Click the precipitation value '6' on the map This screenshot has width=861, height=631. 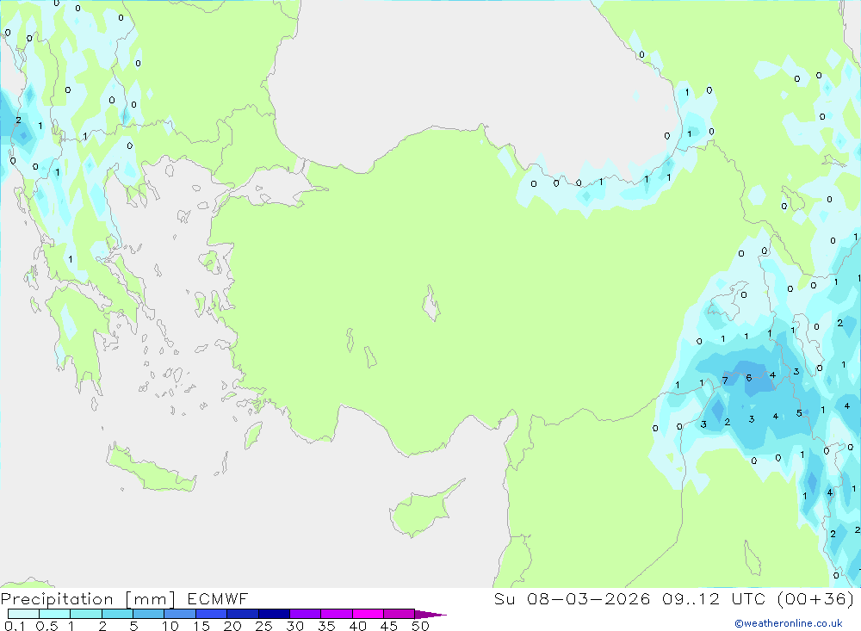tap(748, 378)
